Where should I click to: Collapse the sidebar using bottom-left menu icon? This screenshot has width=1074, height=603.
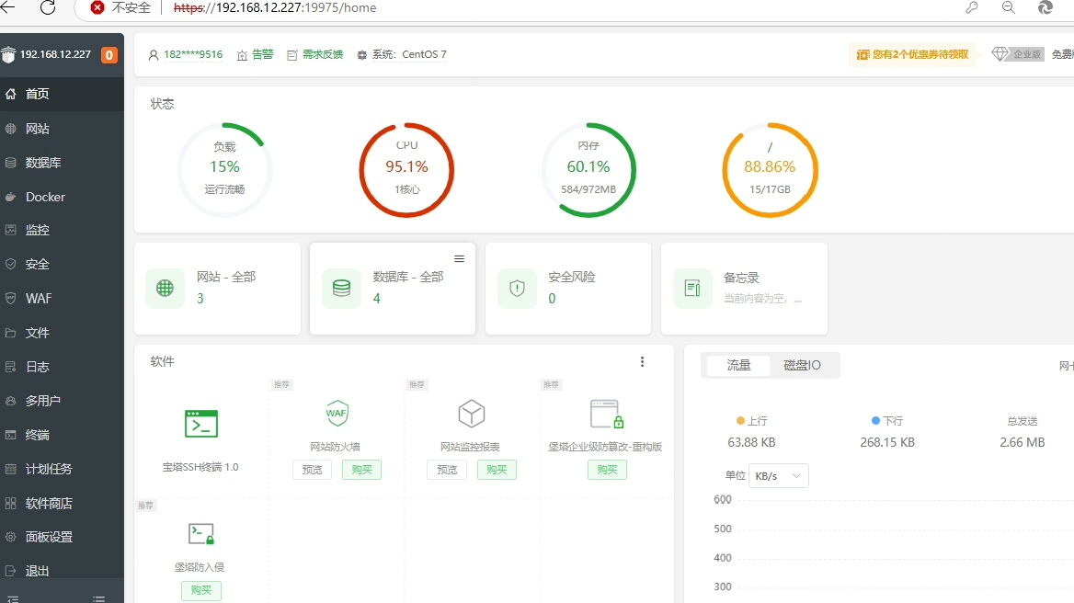click(12, 599)
